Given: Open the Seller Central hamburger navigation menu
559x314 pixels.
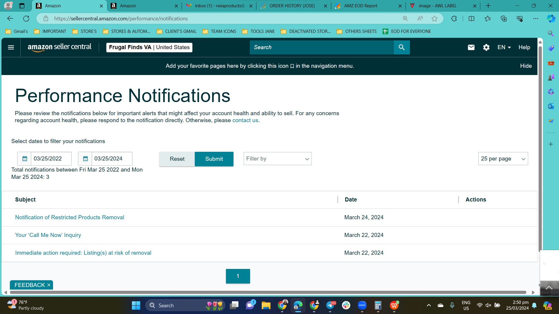Looking at the screenshot, I should [11, 47].
